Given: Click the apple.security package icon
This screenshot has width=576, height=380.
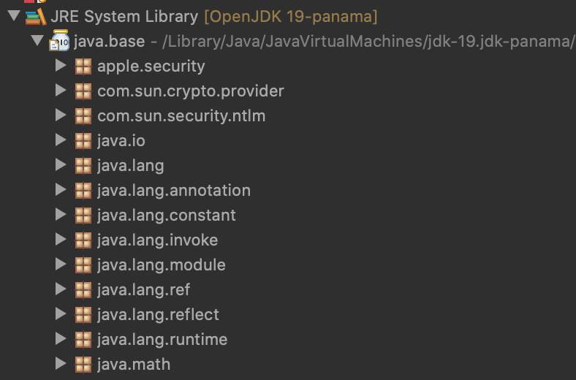Looking at the screenshot, I should 83,66.
